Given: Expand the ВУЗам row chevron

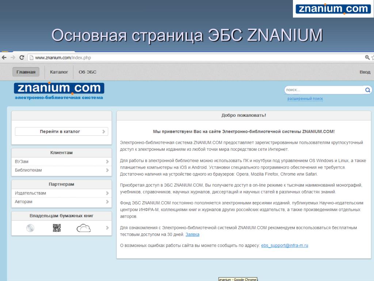Looking at the screenshot, I should coord(107,161).
